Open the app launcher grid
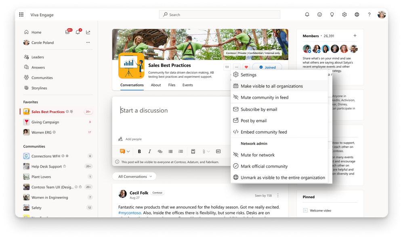This screenshot has height=239, width=403. coord(21,15)
